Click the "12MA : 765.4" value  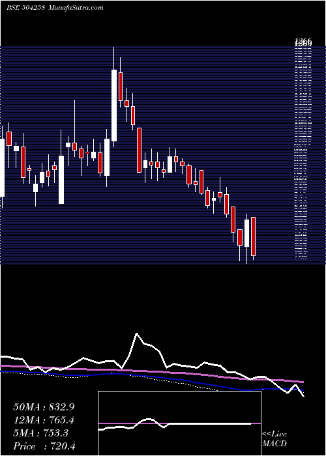point(44,420)
